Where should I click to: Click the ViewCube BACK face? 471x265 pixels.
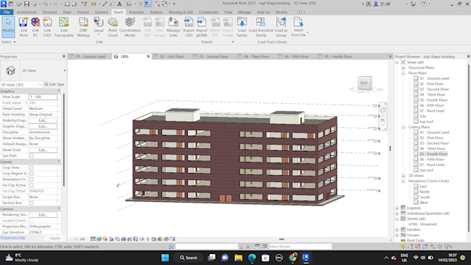[x=364, y=83]
